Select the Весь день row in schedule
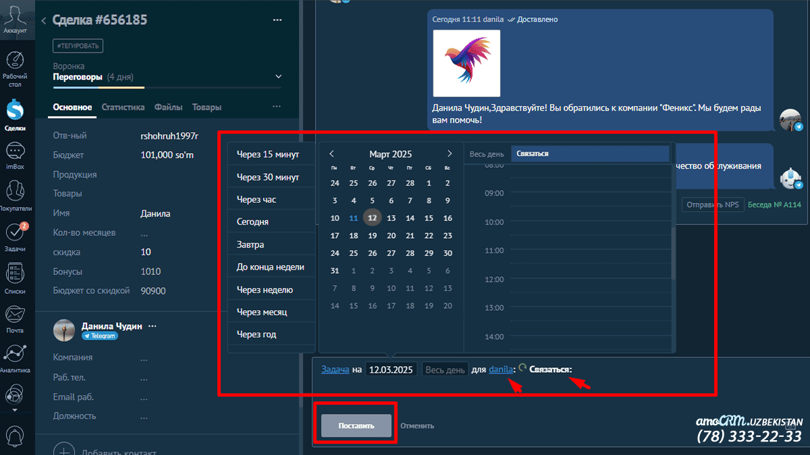810x455 pixels. (568, 154)
